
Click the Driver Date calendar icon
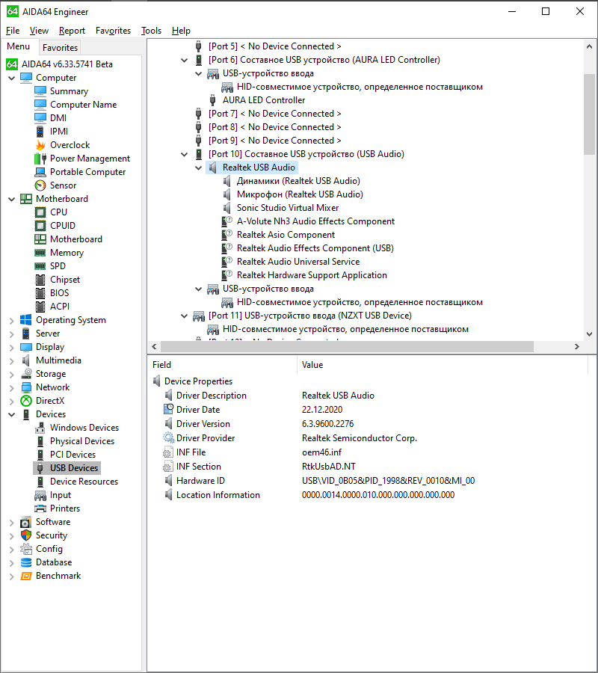[169, 410]
